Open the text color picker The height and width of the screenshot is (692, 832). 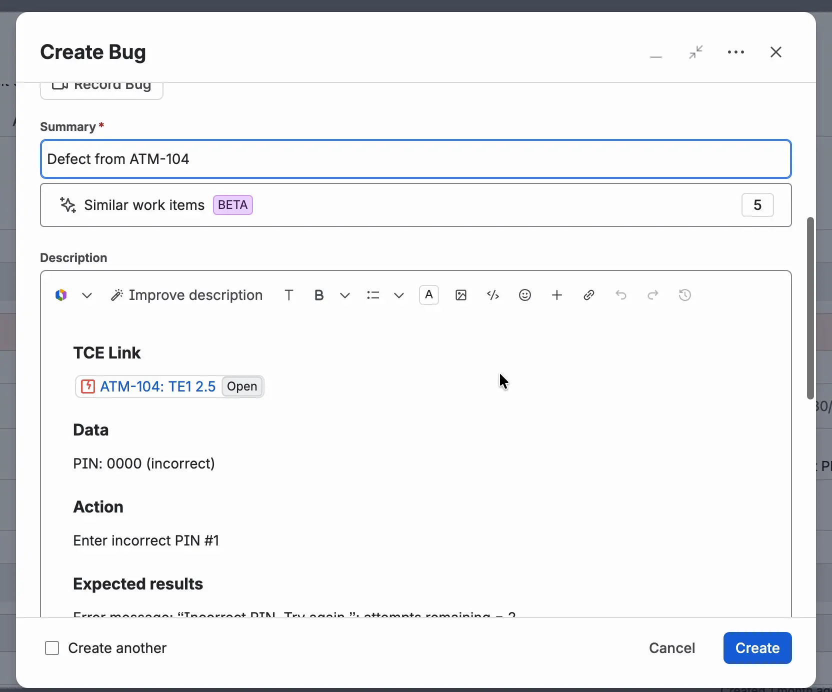click(x=429, y=295)
